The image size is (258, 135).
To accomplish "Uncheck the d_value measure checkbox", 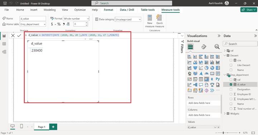I will (x=231, y=85).
